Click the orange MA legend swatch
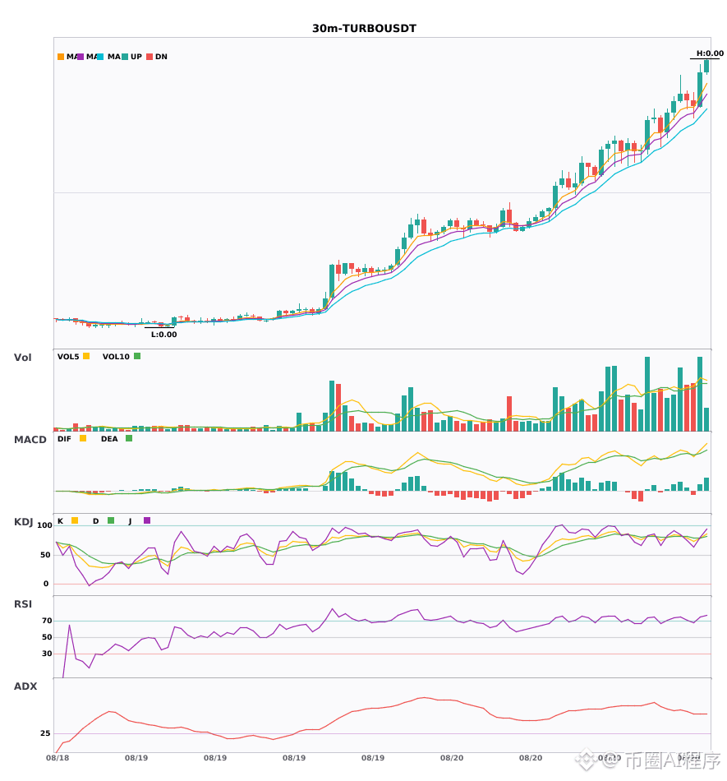This screenshot has height=781, width=727. pyautogui.click(x=61, y=57)
